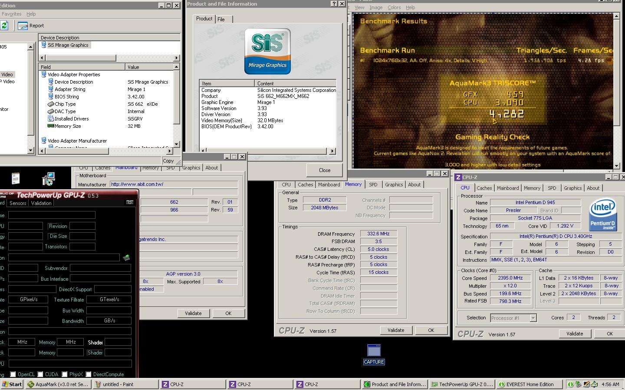Switch to EVEREST Home Edition taskbar item
This screenshot has width=625, height=390.
530,384
